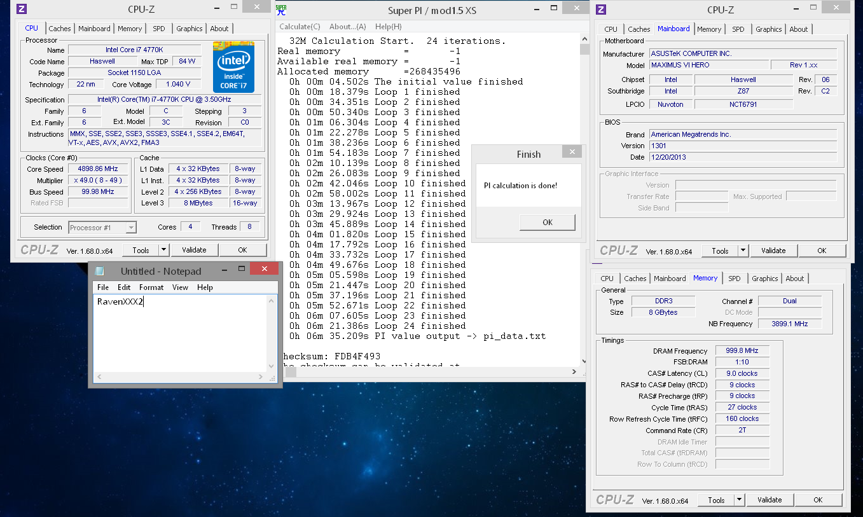Expand Tools dropdown arrow in Mainboard CPU-Z window
The width and height of the screenshot is (863, 517).
[x=743, y=251]
